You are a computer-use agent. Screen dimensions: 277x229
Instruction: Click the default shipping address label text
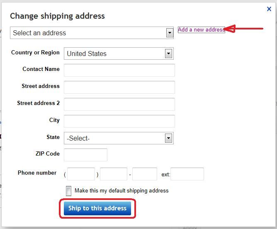121,191
